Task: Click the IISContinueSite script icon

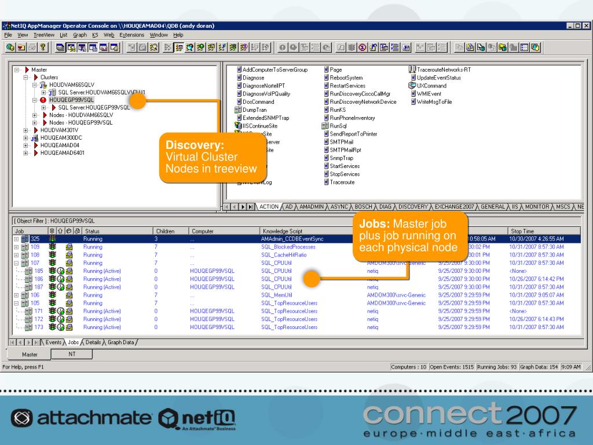Action: coord(238,126)
